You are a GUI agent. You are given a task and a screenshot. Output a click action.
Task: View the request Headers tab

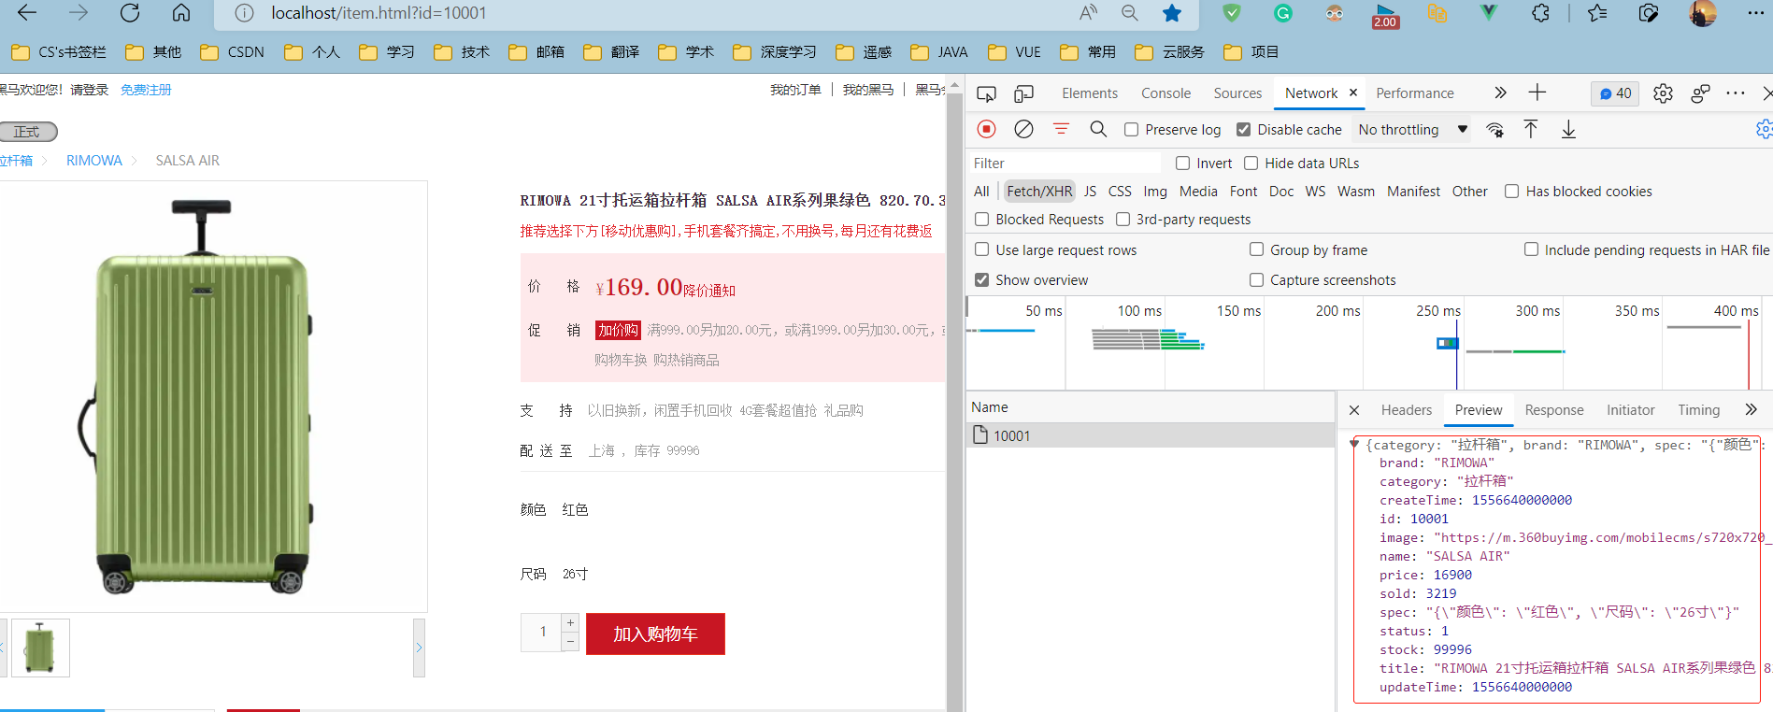coord(1407,410)
